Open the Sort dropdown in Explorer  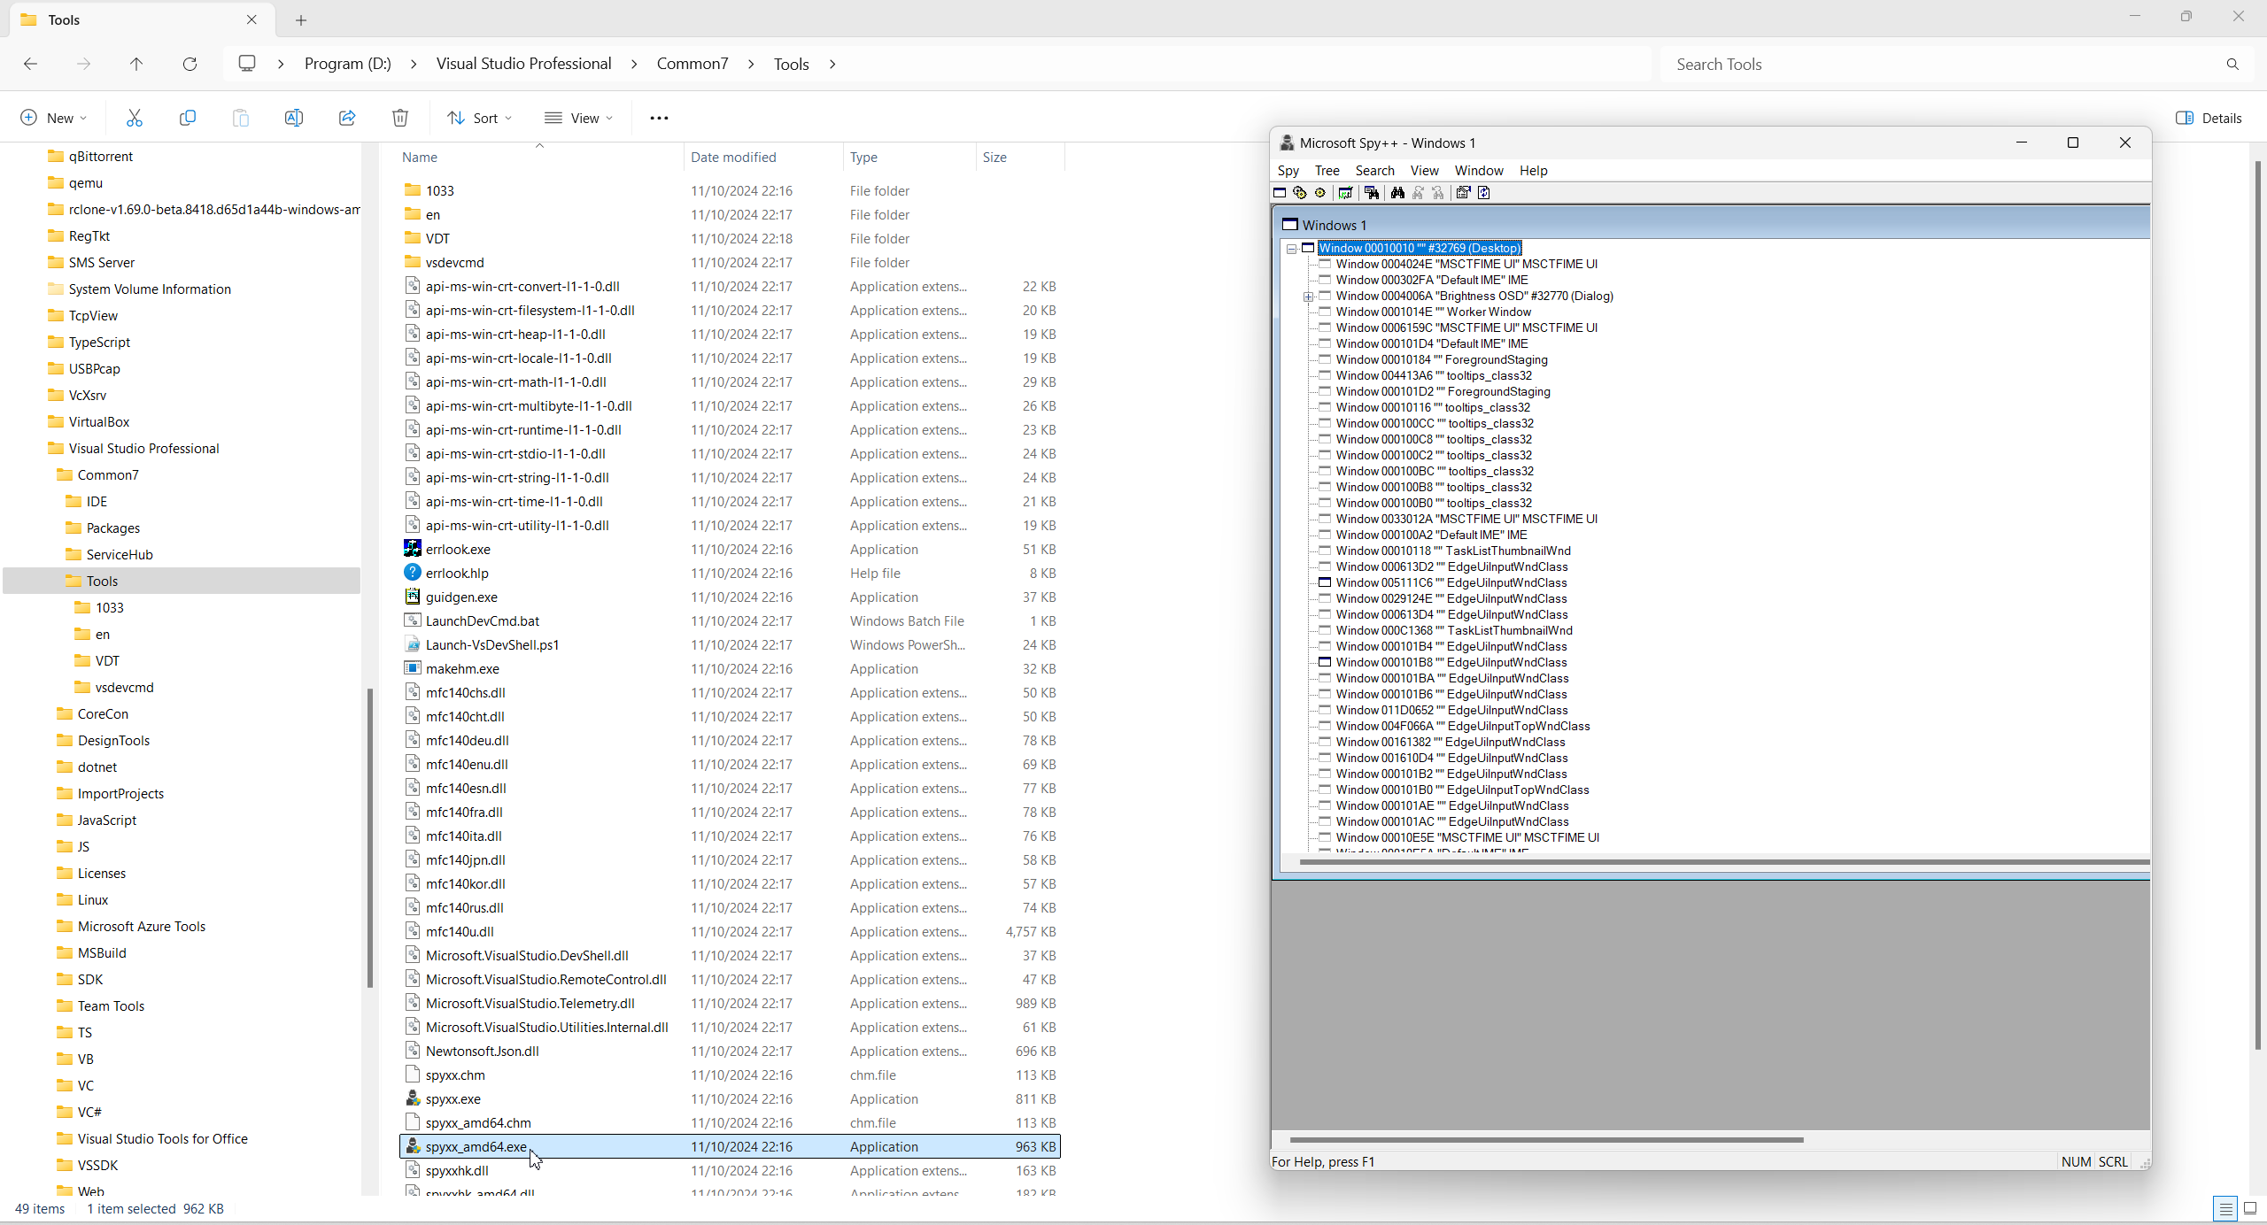click(479, 118)
